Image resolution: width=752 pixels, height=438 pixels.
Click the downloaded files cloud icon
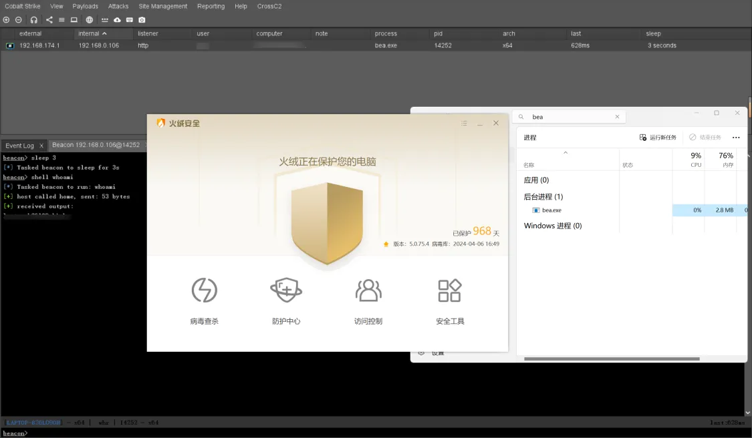(x=117, y=19)
